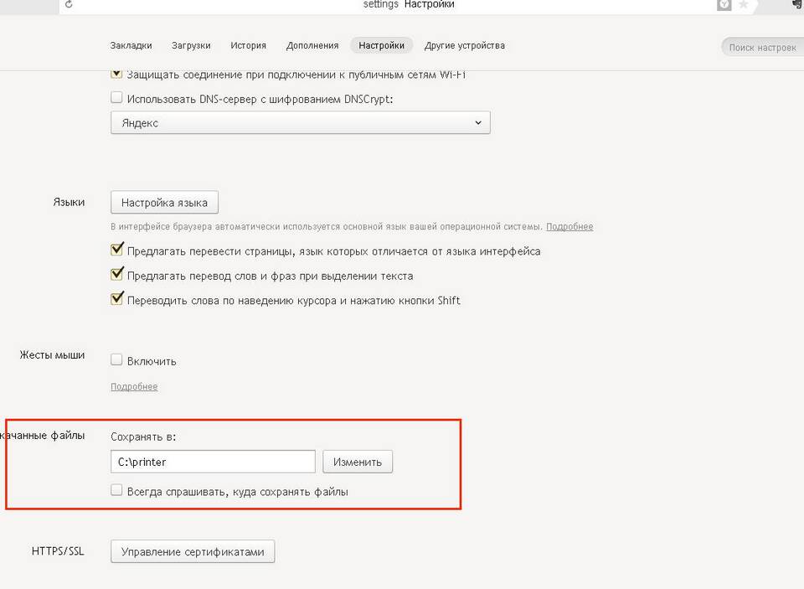The width and height of the screenshot is (804, 589).
Task: Check always ask where to save files
Action: click(x=116, y=490)
